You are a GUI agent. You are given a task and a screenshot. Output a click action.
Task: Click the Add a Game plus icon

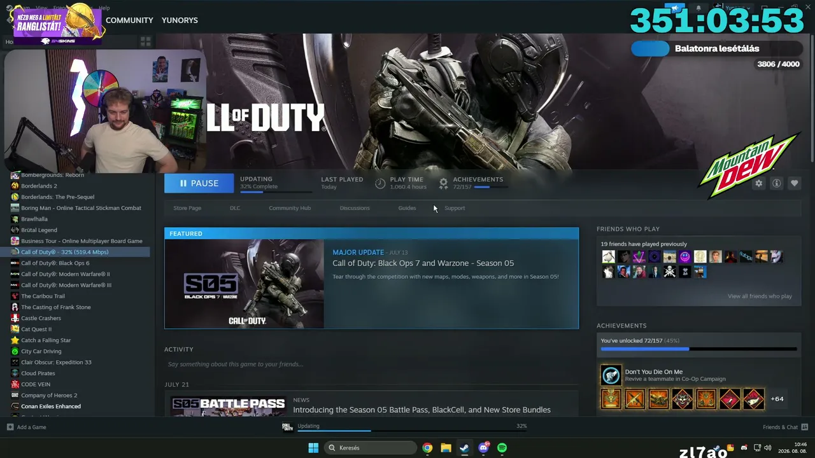[10, 427]
